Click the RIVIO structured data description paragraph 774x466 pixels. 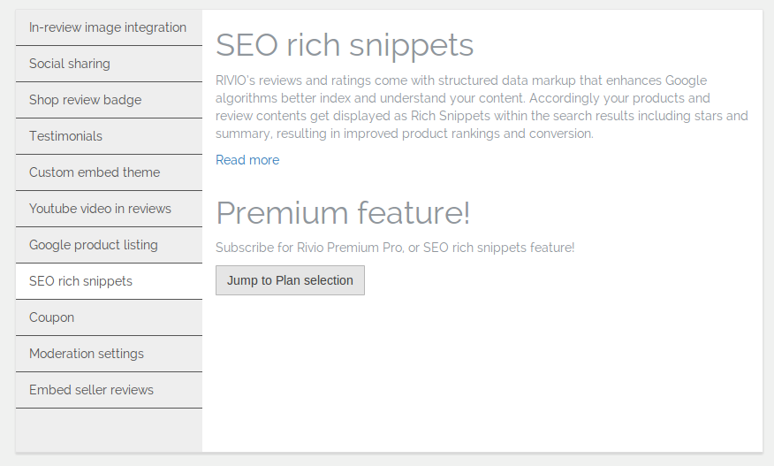482,107
